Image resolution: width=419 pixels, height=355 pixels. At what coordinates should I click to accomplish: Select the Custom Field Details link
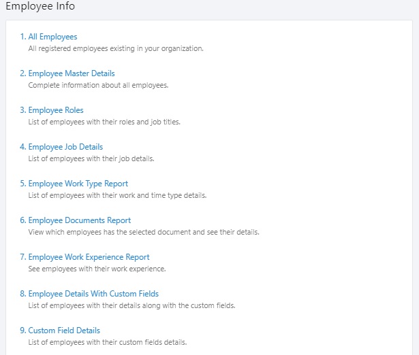click(x=60, y=331)
